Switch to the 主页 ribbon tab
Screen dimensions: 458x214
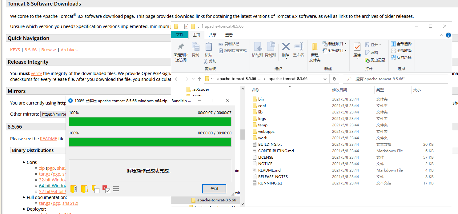click(196, 35)
